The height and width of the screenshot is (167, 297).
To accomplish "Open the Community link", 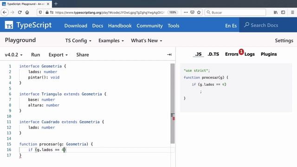I will [x=149, y=26].
